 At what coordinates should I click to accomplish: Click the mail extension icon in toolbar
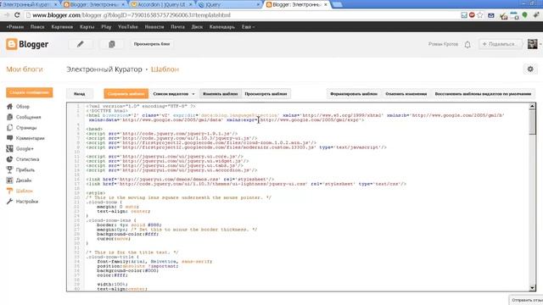point(491,15)
